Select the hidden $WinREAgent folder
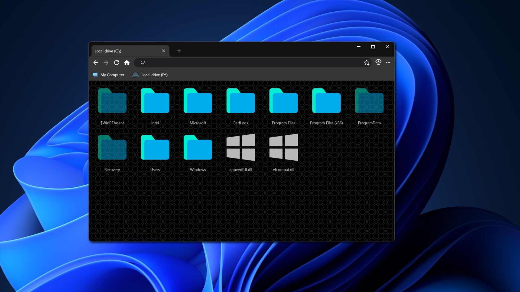Screen dimensions: 520x292 112,101
